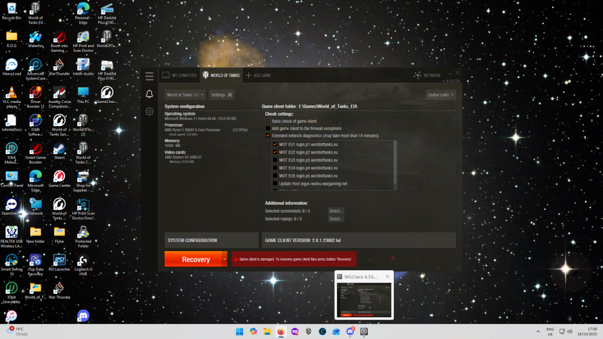
Task: Select the Waterfox desktop shortcut
Action: [x=36, y=40]
